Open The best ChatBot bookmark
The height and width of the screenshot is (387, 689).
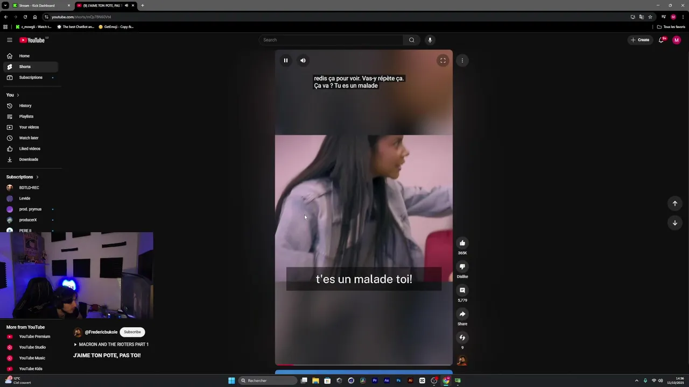tap(75, 27)
